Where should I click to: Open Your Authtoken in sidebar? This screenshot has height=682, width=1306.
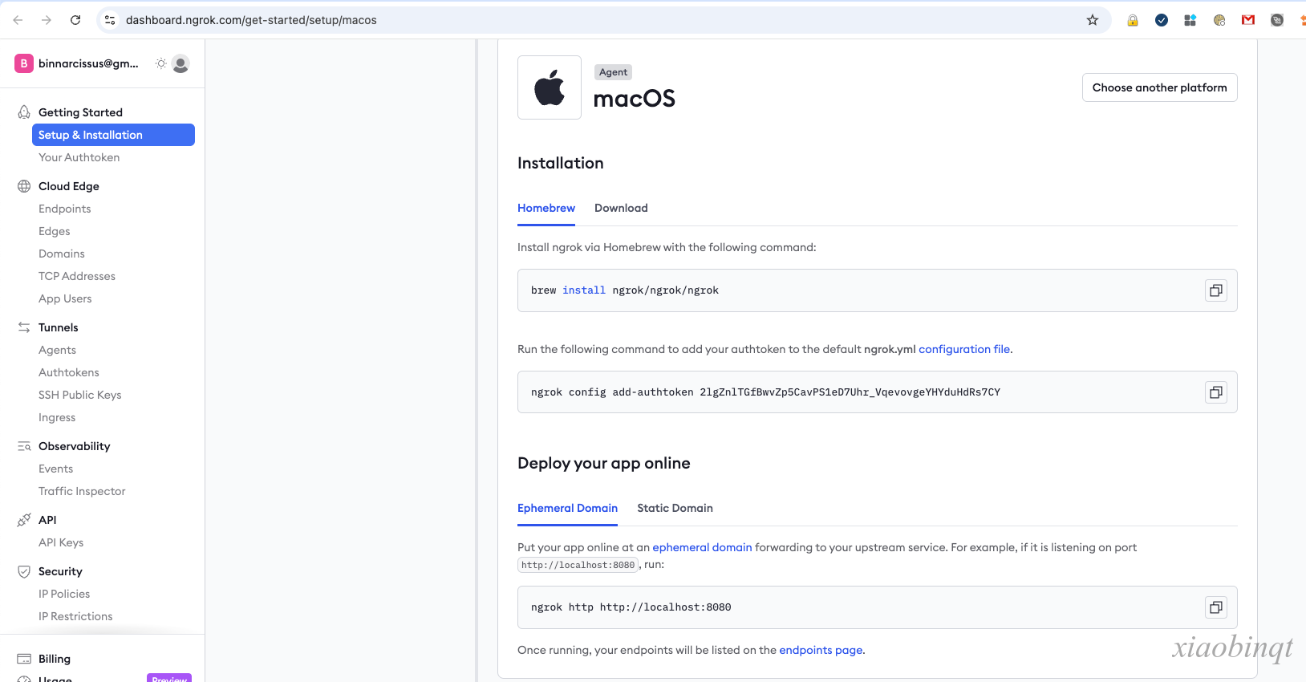(79, 157)
